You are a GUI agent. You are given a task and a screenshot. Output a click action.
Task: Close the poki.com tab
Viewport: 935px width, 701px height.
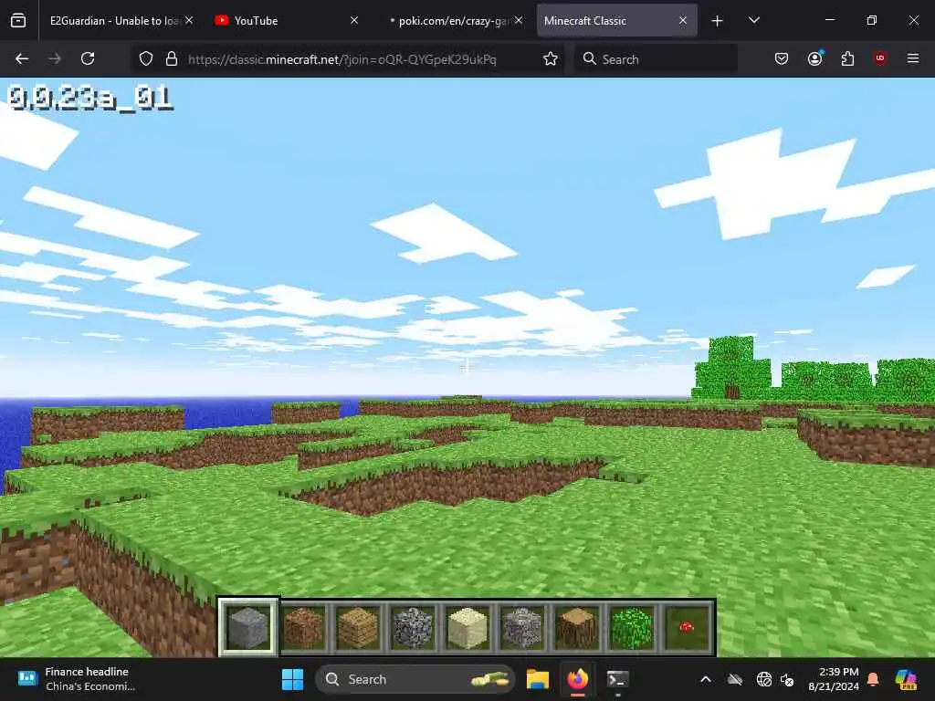(519, 20)
